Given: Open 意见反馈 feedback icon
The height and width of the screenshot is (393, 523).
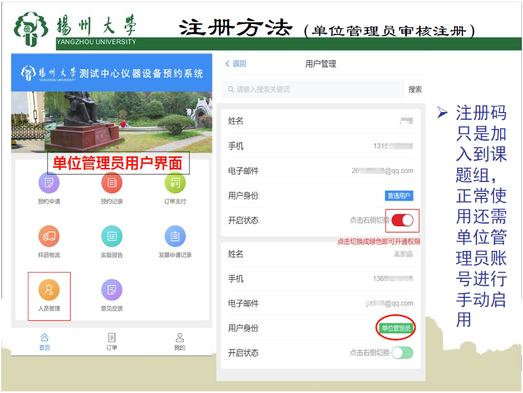Looking at the screenshot, I should pyautogui.click(x=112, y=290).
